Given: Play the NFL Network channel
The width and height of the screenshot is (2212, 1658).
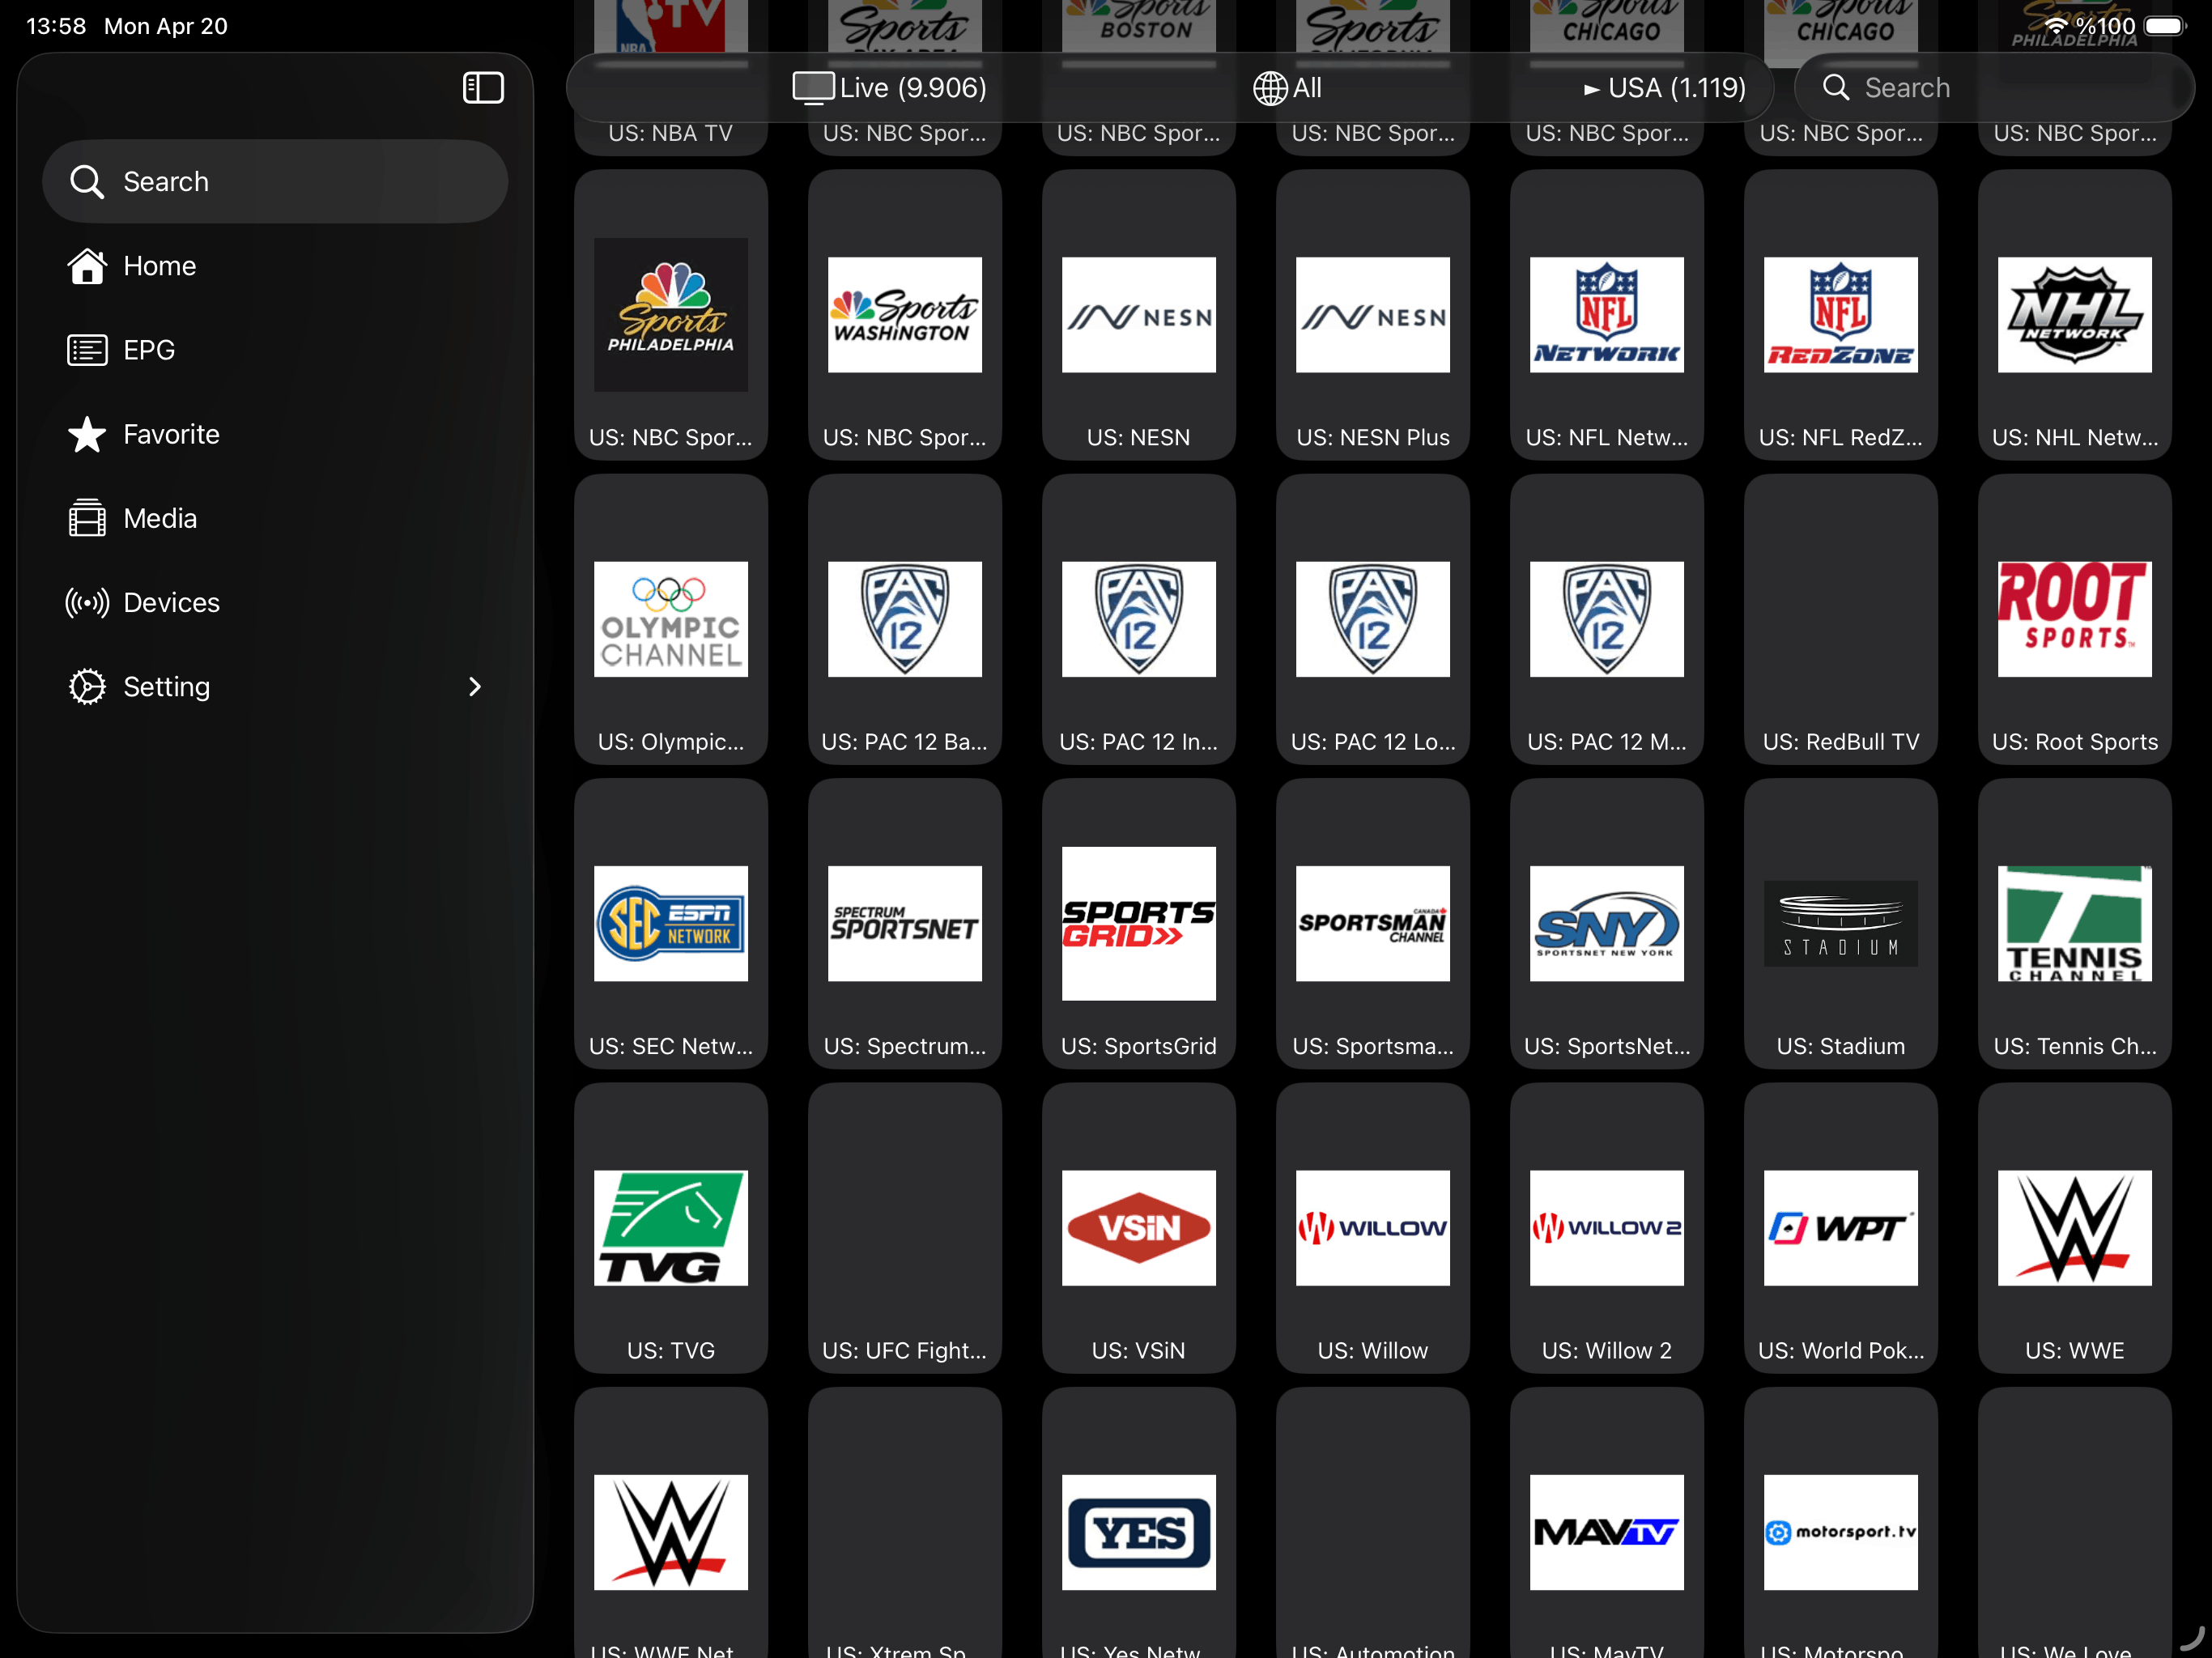Looking at the screenshot, I should [x=1607, y=315].
